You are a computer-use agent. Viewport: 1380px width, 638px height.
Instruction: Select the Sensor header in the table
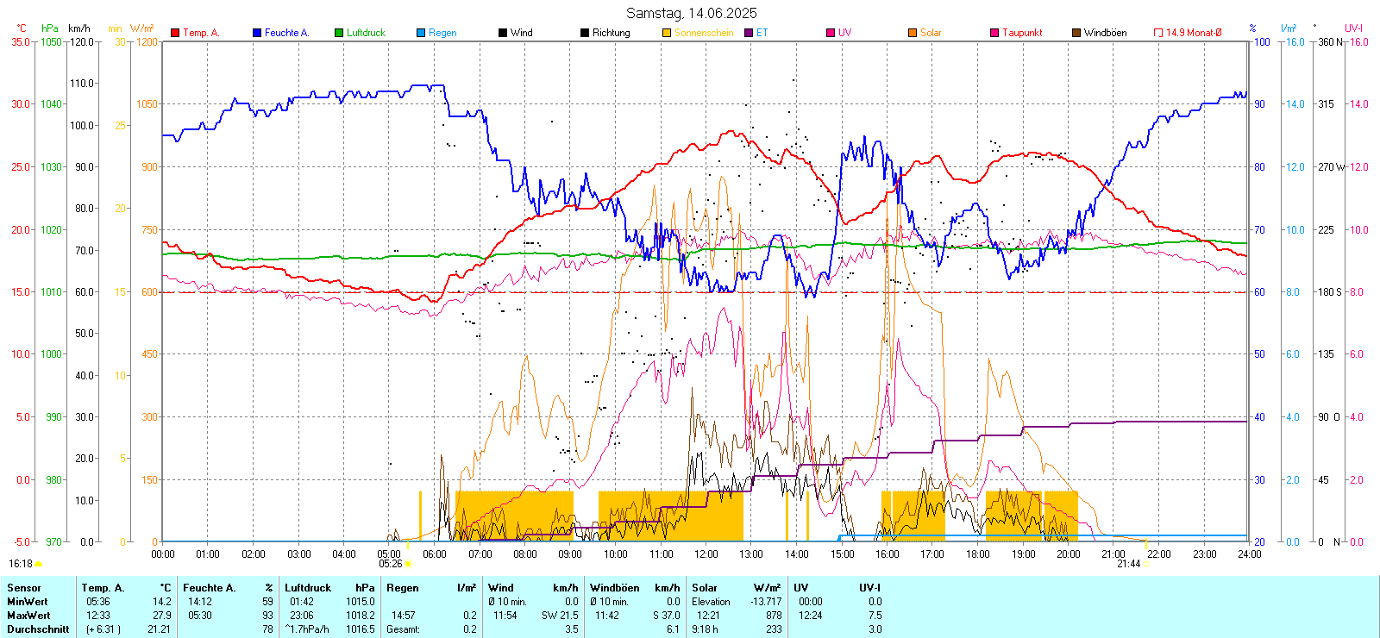coord(24,588)
